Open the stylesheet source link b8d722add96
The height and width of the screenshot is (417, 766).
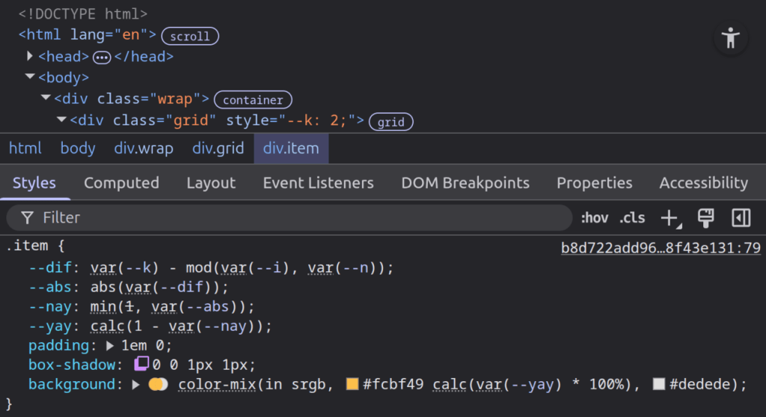661,248
